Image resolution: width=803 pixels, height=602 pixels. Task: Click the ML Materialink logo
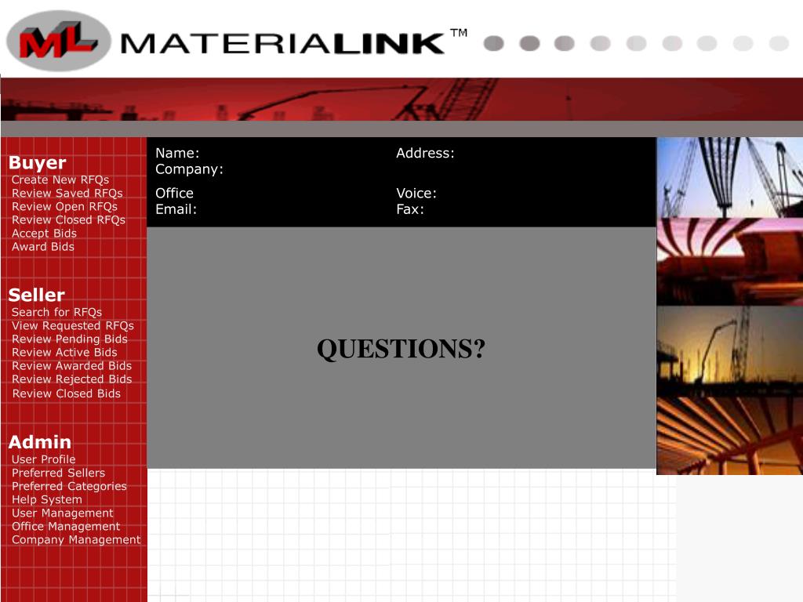coord(58,41)
